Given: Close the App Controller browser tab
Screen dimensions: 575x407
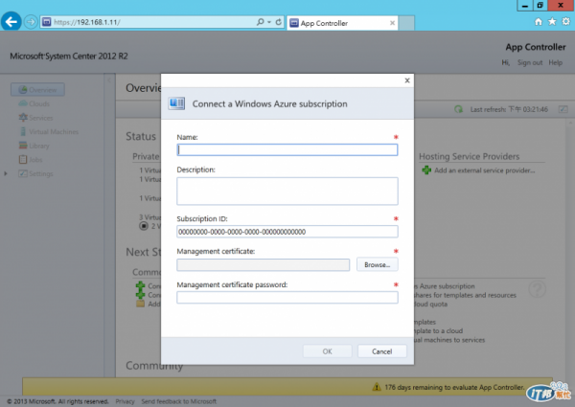Looking at the screenshot, I should [x=392, y=23].
